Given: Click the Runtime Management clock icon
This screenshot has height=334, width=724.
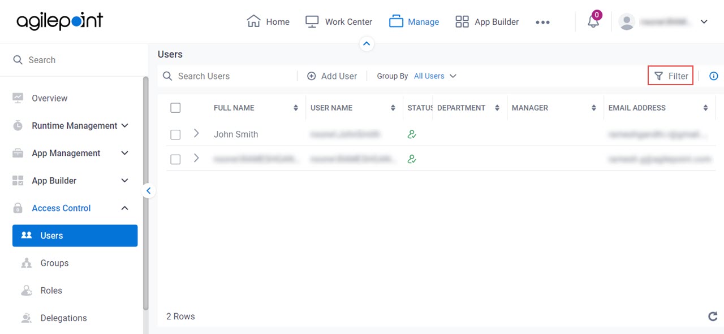Looking at the screenshot, I should (18, 126).
